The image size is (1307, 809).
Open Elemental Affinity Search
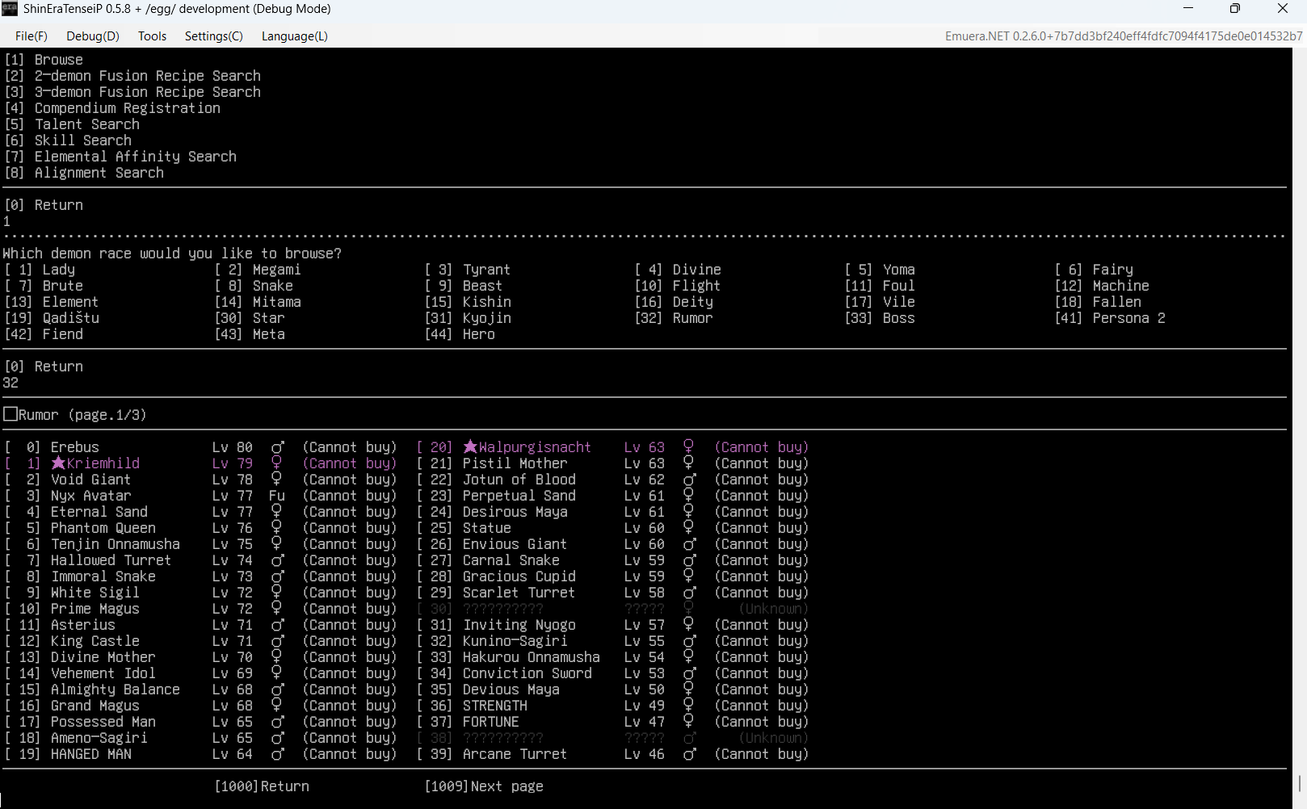tap(120, 157)
